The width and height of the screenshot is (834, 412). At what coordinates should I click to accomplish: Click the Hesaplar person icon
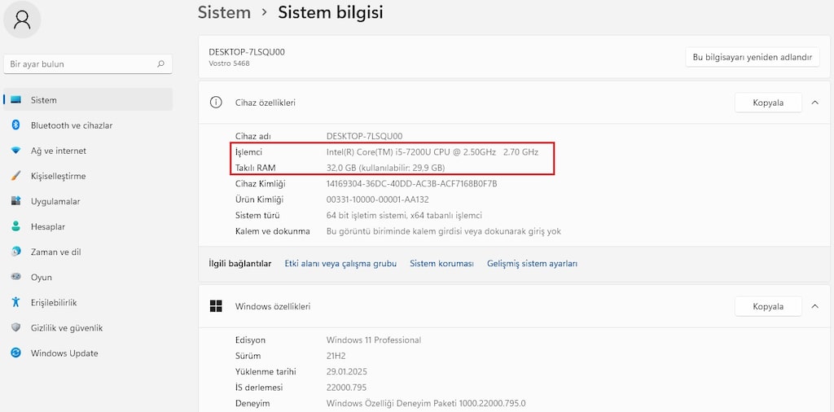click(x=15, y=226)
